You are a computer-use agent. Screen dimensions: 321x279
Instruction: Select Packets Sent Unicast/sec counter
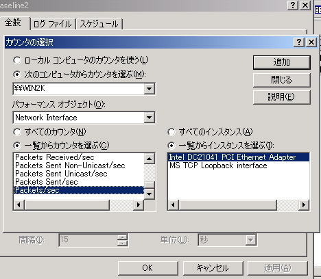(x=79, y=174)
